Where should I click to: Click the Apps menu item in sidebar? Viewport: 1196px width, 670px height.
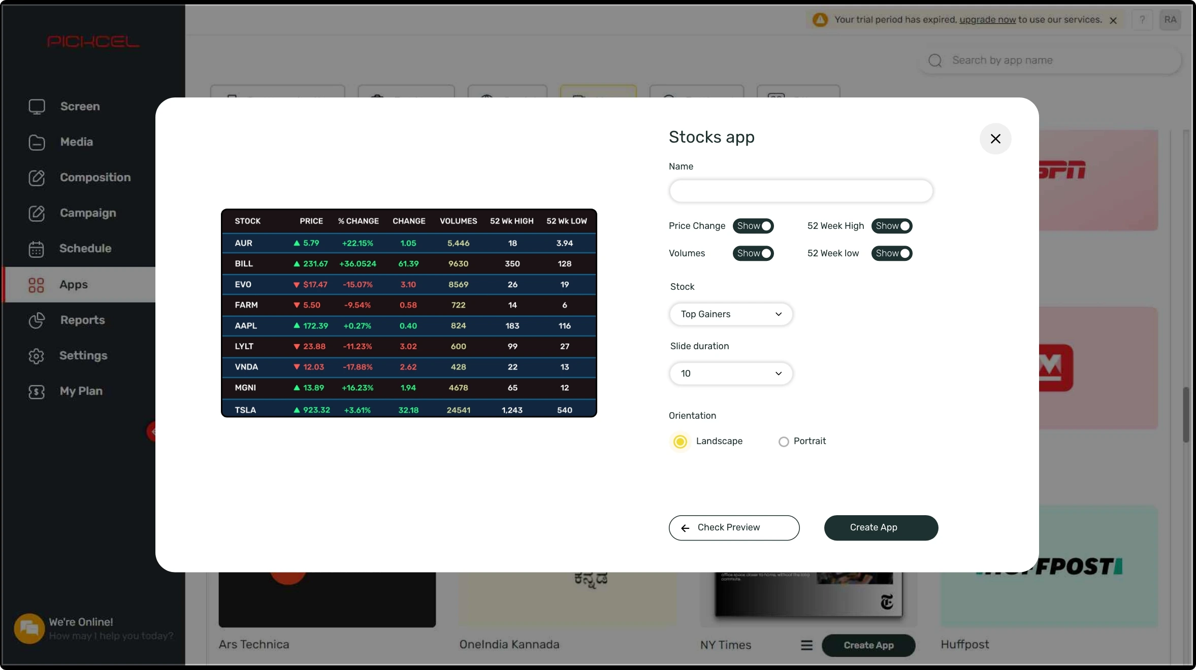(x=73, y=284)
